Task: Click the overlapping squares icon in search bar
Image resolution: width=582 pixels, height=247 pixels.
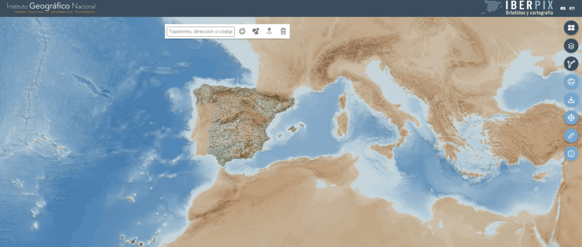Action: pos(256,31)
